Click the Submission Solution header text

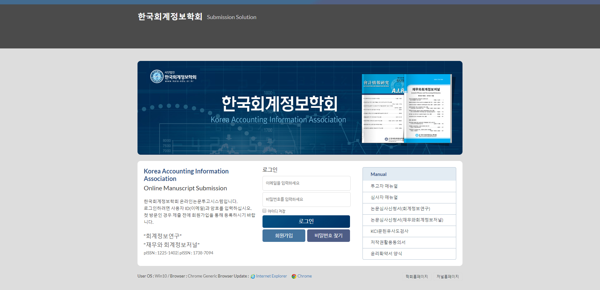click(x=232, y=17)
